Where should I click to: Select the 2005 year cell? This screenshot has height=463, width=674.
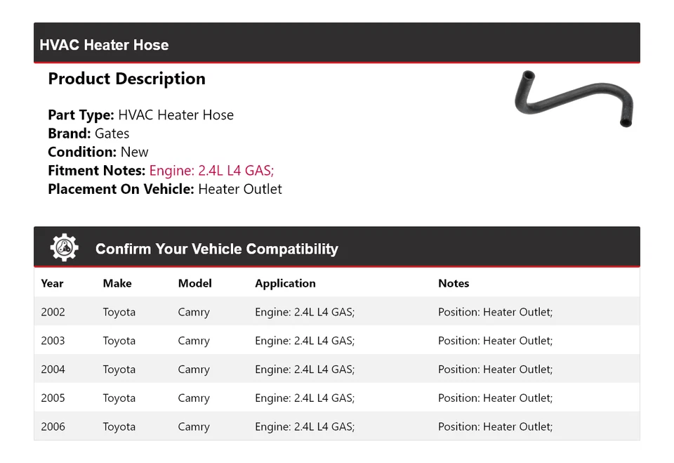coord(53,398)
